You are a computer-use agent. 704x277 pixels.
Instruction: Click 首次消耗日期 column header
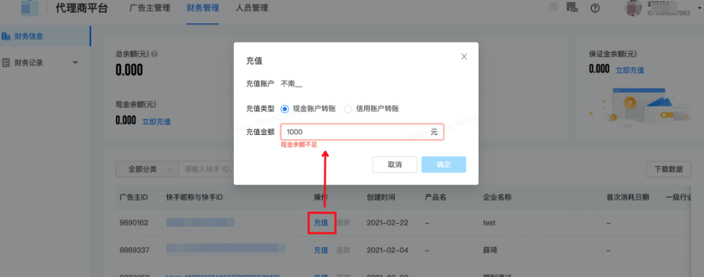tap(628, 197)
